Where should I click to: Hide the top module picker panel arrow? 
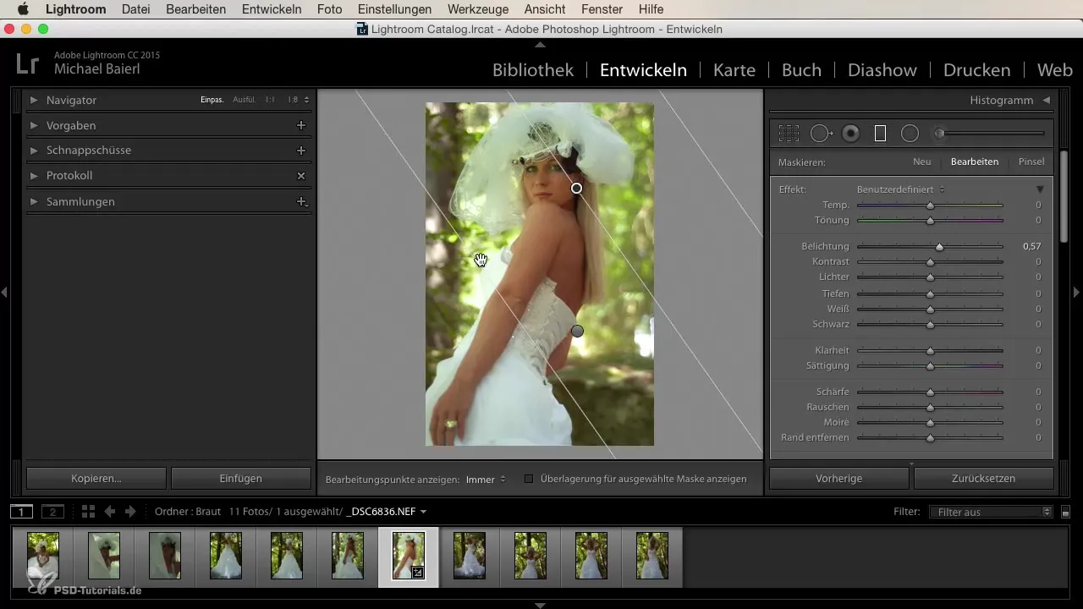pyautogui.click(x=541, y=43)
